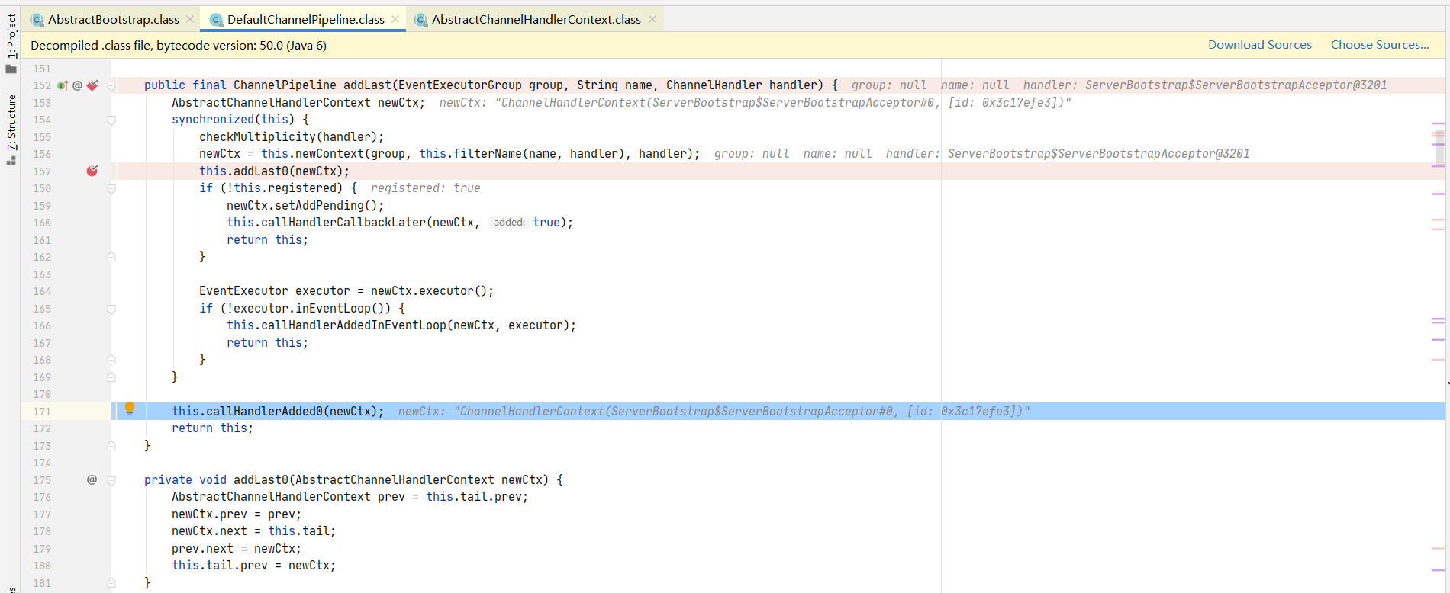Click the @ gutter icon on line 175
1450x593 pixels.
[x=92, y=479]
